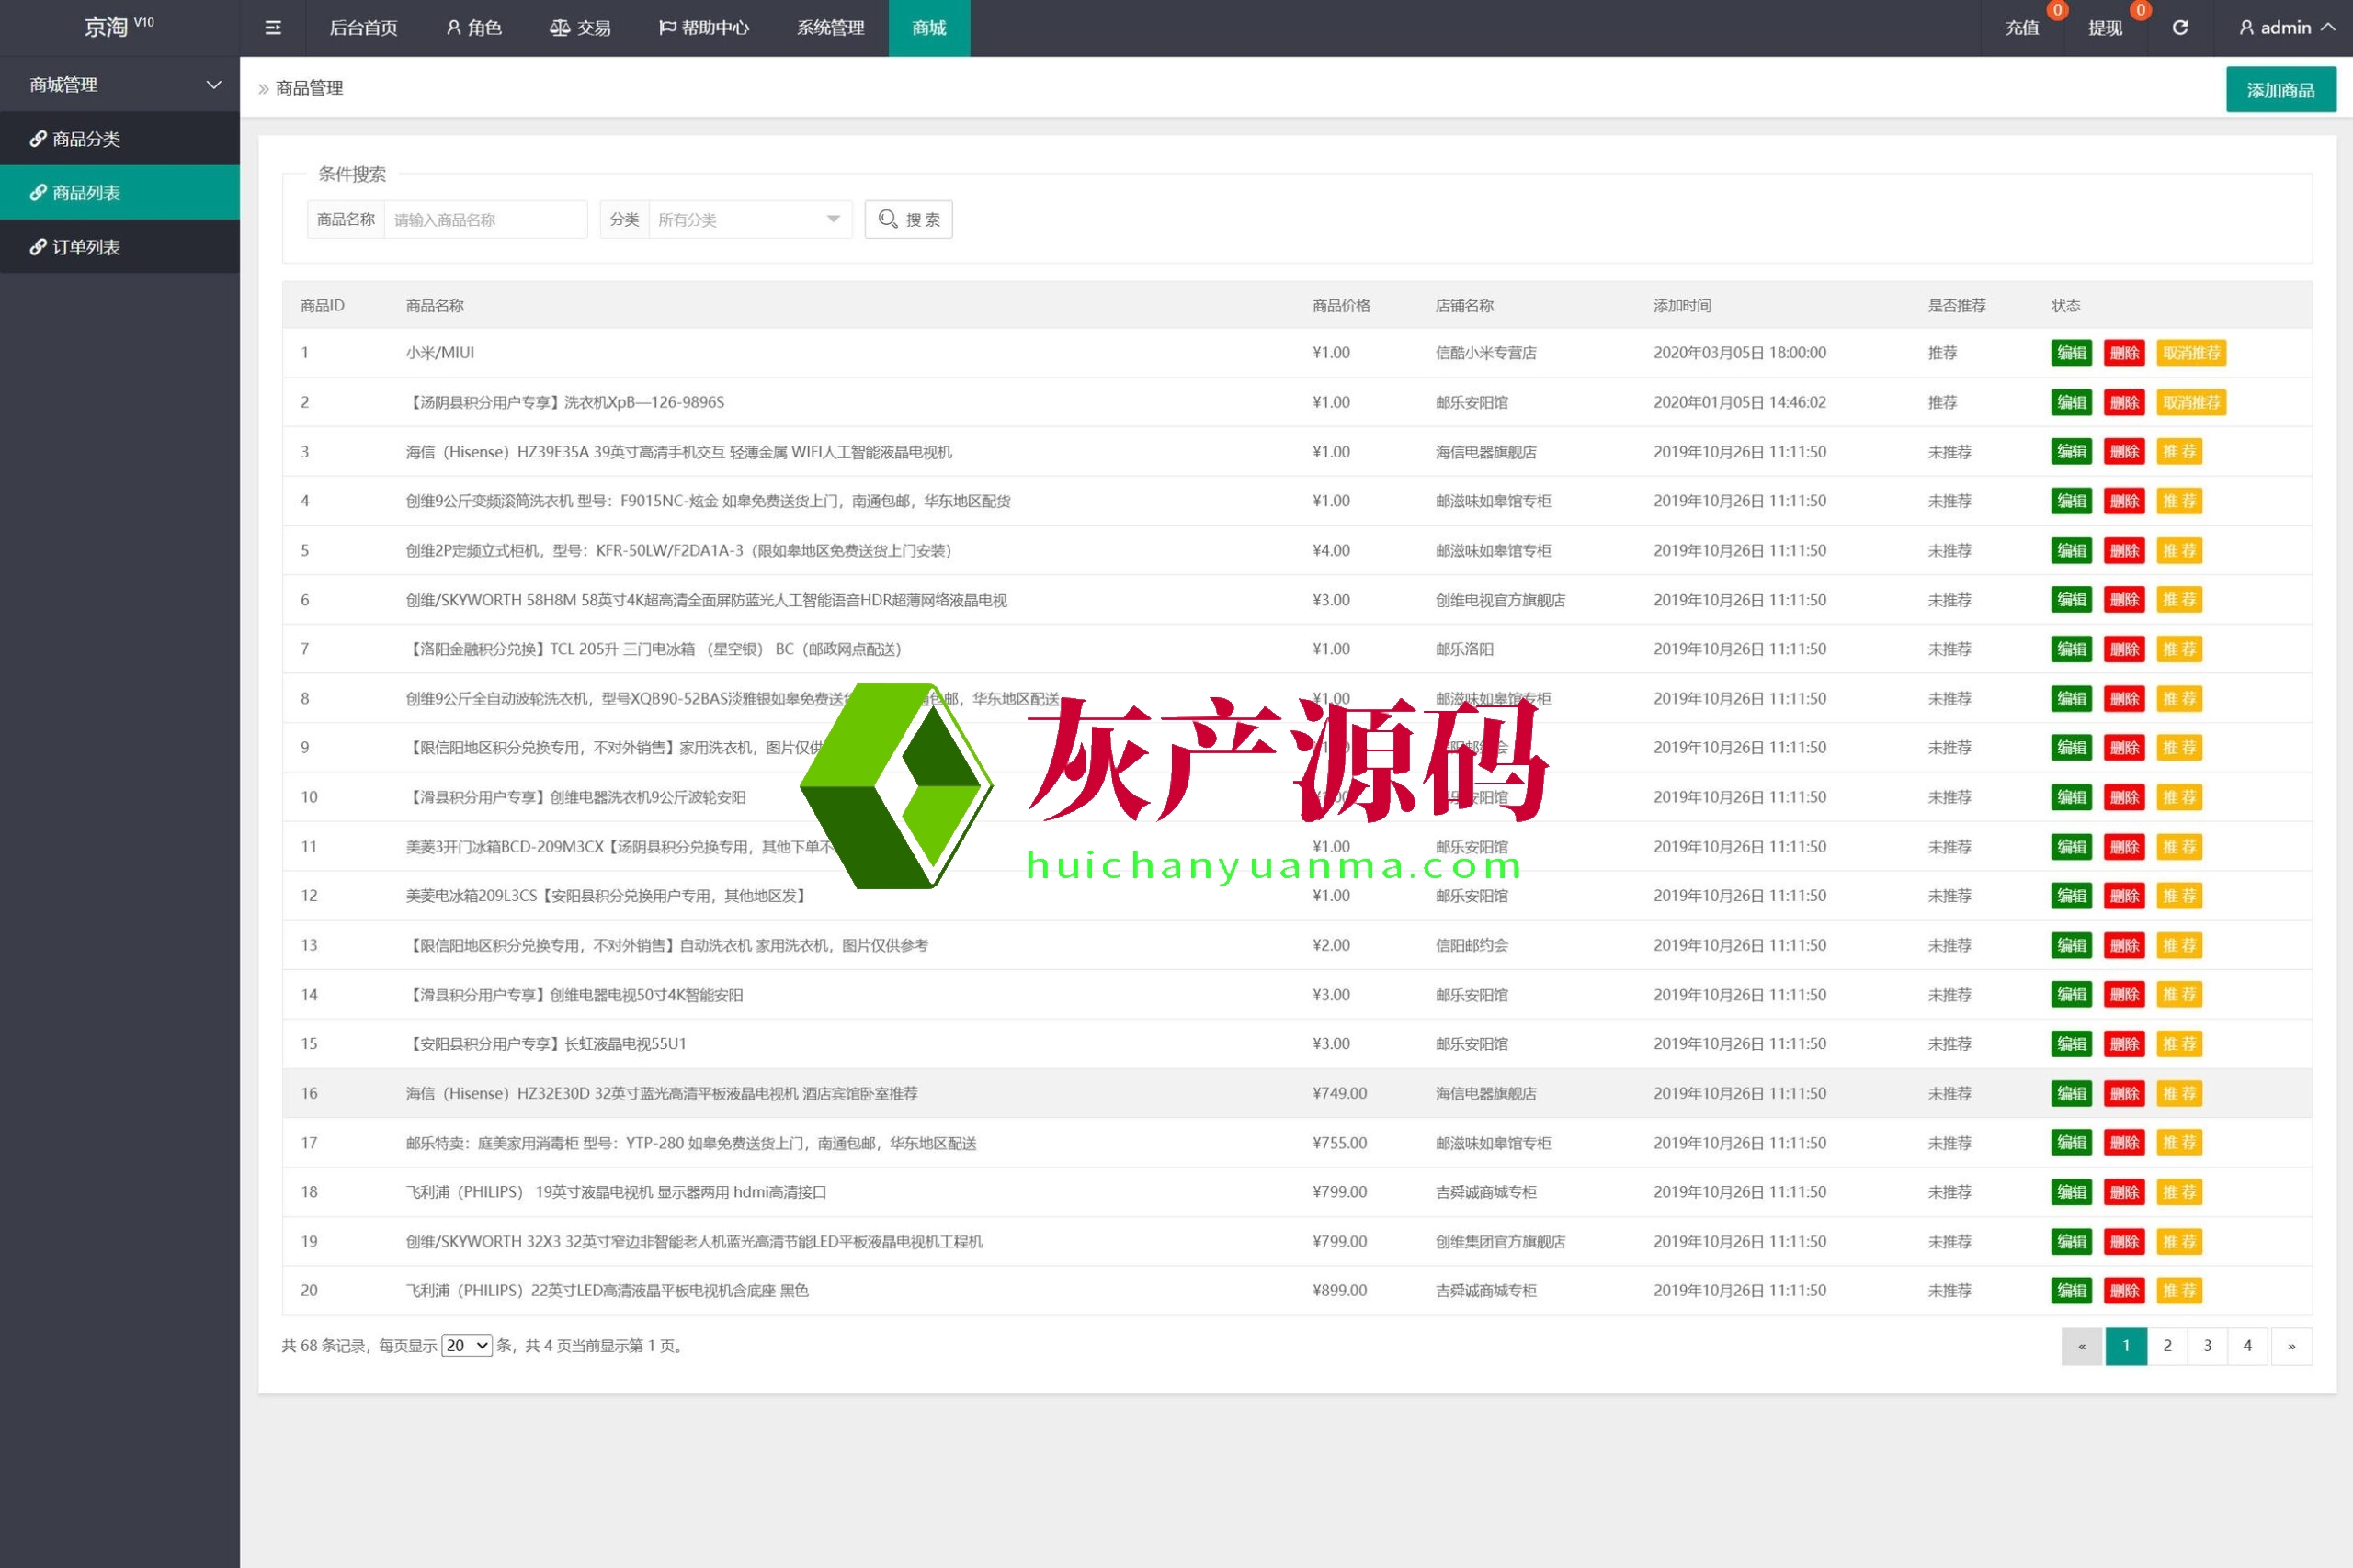Screen dimensions: 2353x1568
Task: Open 订单列表 sidebar link
Action: click(86, 247)
